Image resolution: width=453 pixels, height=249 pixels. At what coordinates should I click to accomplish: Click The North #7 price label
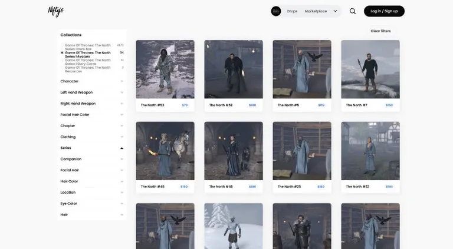coord(389,105)
